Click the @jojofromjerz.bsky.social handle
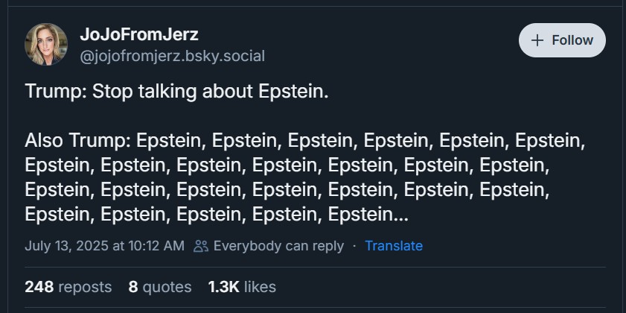Screen dimensions: 626x313 pyautogui.click(x=172, y=56)
